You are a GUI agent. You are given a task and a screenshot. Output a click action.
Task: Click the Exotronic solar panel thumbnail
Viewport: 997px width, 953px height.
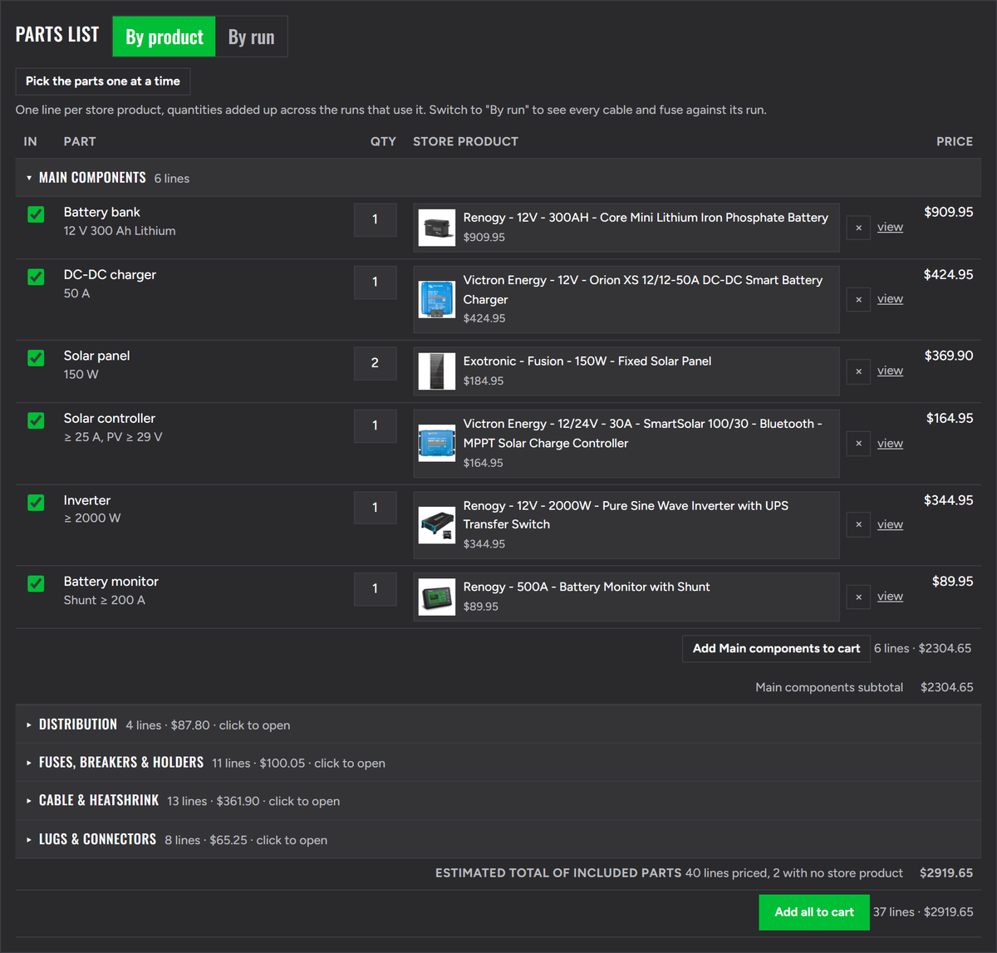click(437, 371)
